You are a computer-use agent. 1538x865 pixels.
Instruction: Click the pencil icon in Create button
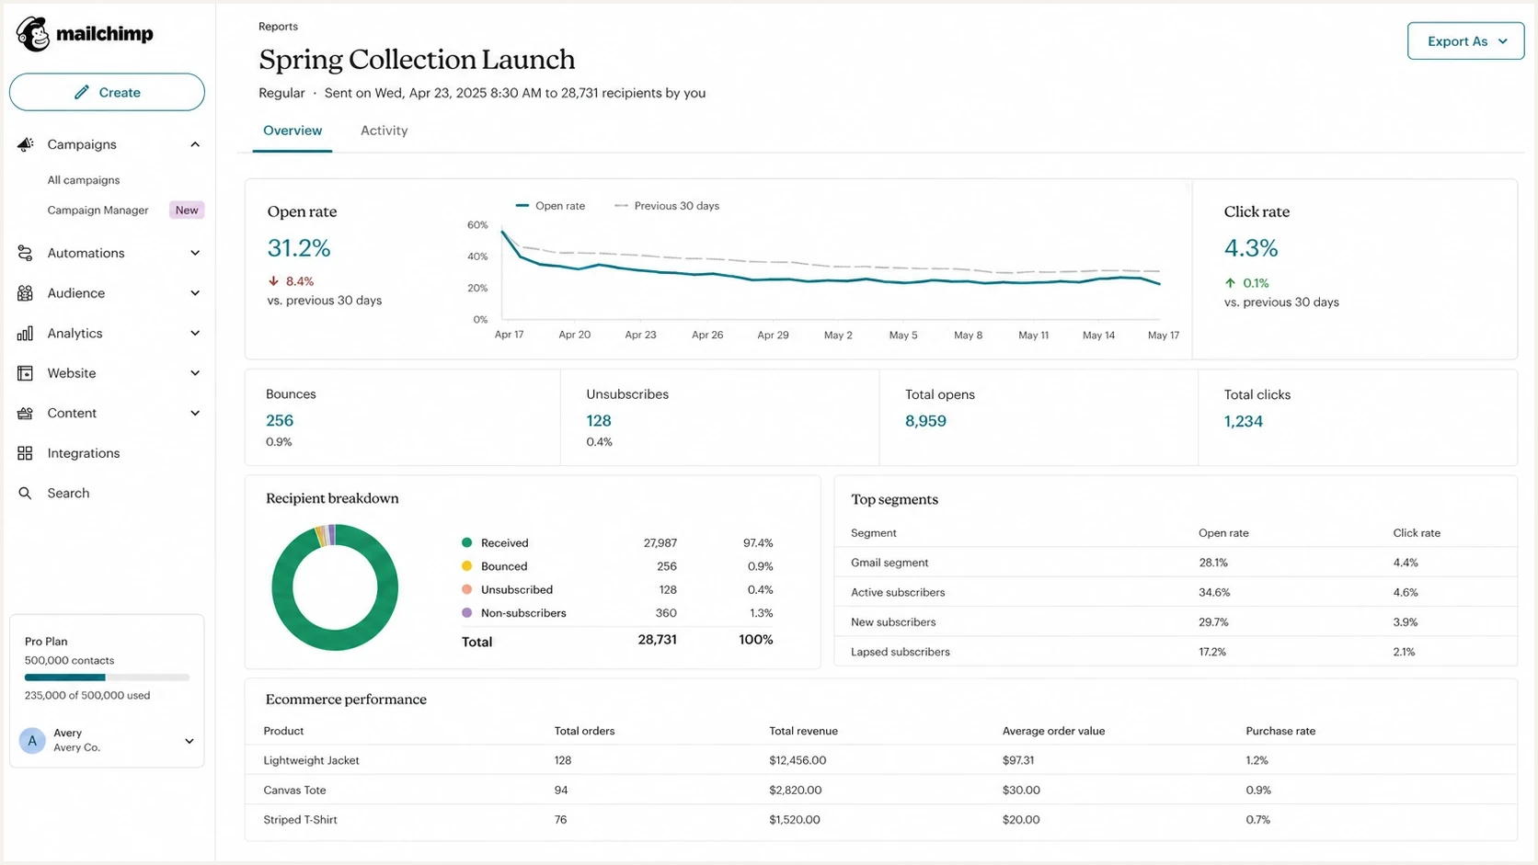pyautogui.click(x=82, y=92)
